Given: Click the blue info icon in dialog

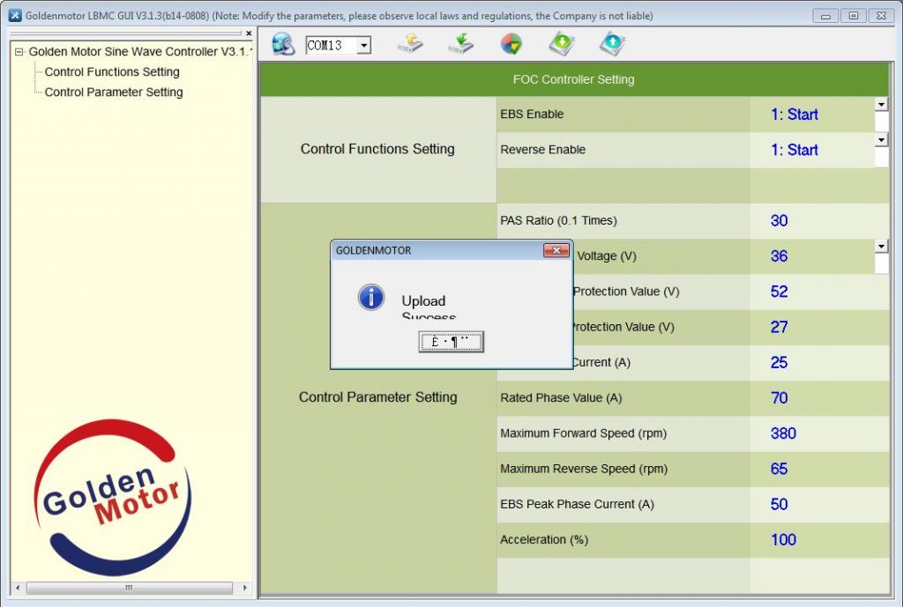Looking at the screenshot, I should [371, 298].
